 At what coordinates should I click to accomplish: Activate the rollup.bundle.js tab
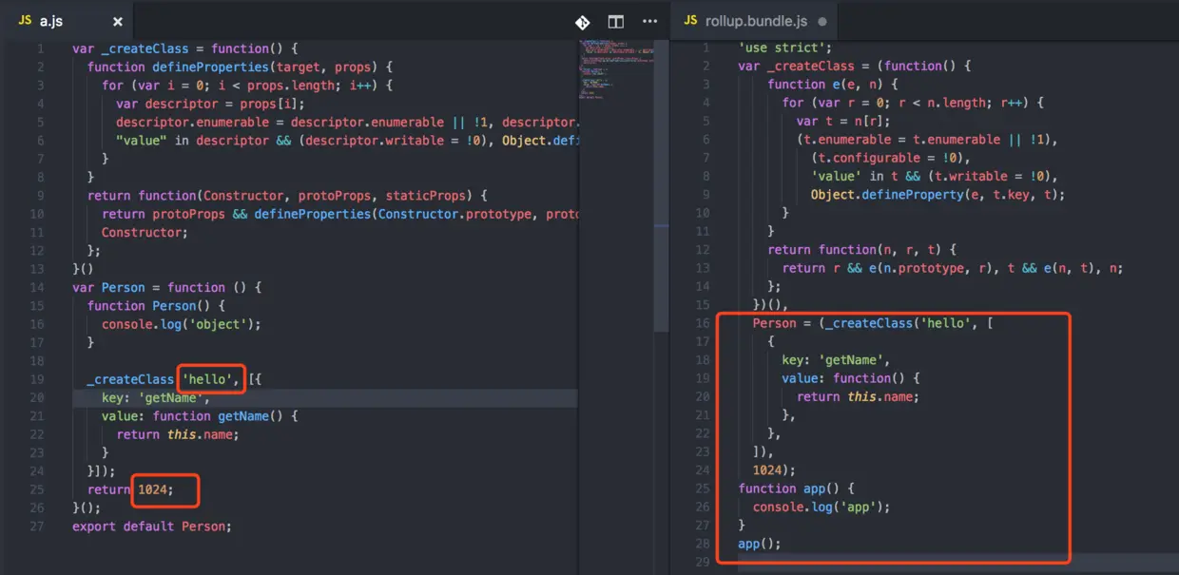[753, 20]
